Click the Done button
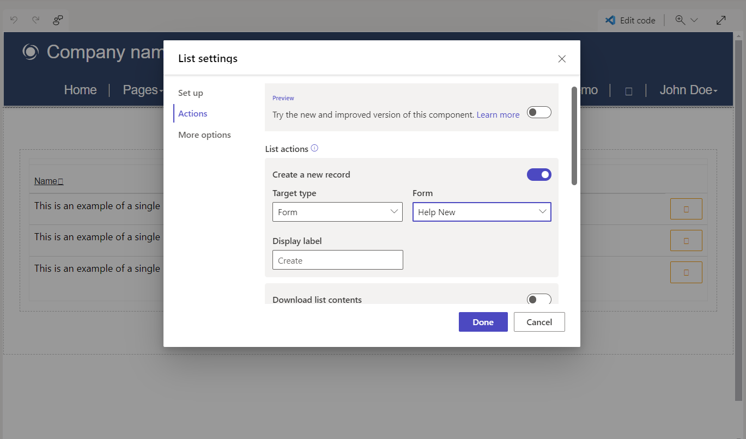This screenshot has height=439, width=746. point(483,322)
